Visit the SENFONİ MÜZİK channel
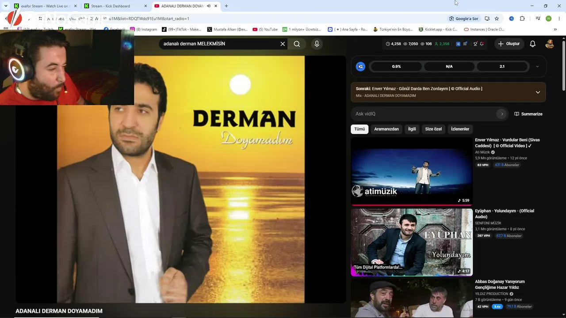 [488, 223]
